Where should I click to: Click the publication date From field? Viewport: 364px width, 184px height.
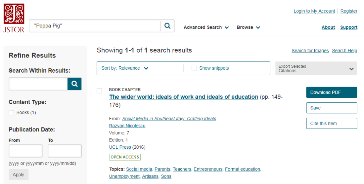(x=25, y=151)
